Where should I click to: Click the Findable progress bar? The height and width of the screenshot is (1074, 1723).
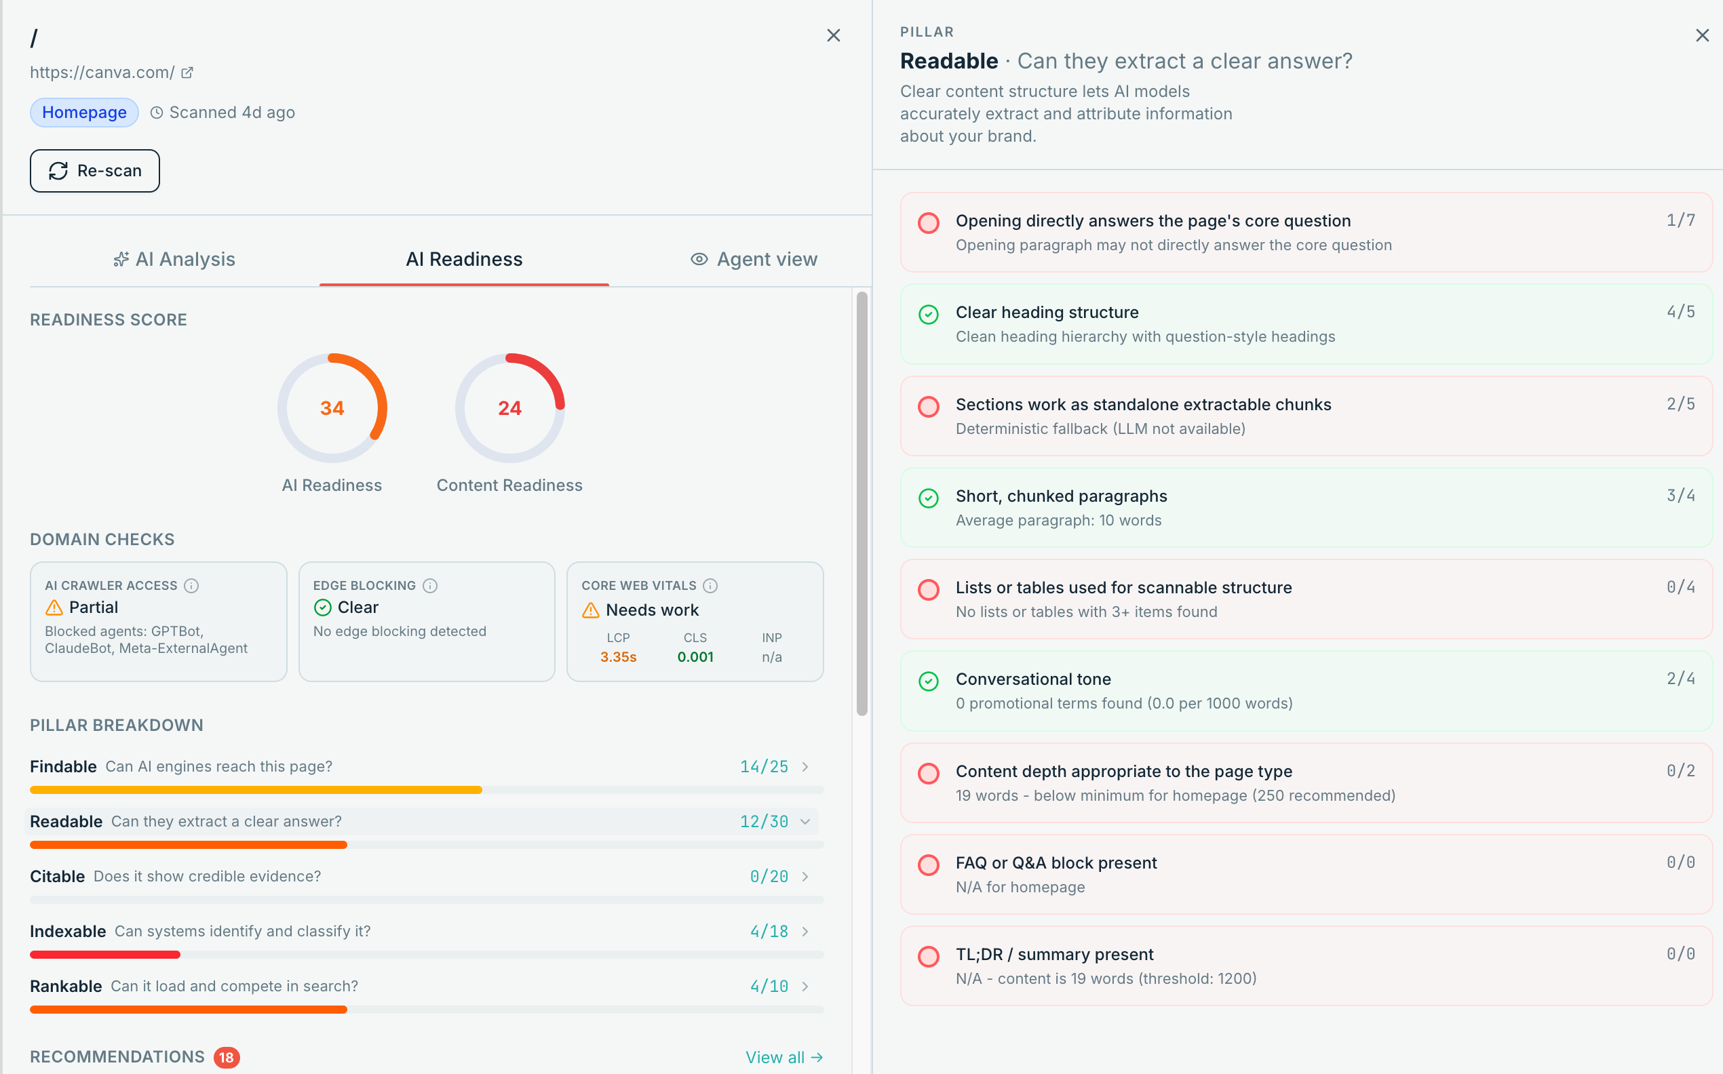[x=426, y=790]
